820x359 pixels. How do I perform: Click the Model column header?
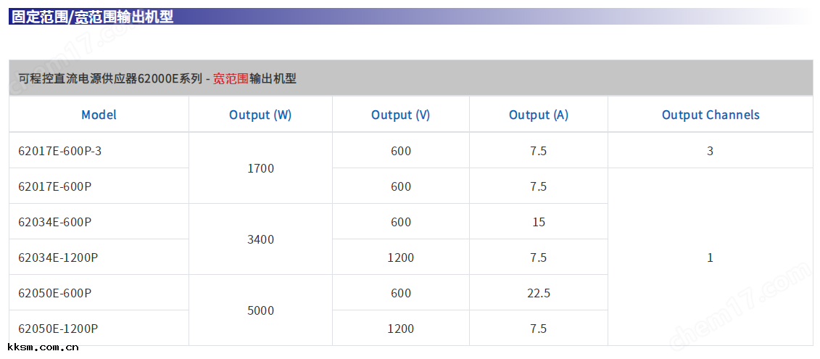(99, 115)
